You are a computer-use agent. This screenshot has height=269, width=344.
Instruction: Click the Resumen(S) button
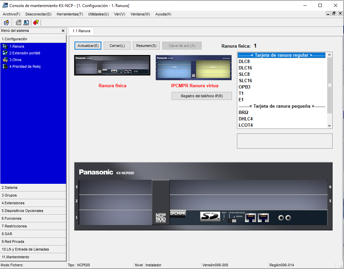(x=146, y=46)
